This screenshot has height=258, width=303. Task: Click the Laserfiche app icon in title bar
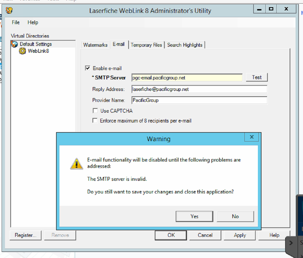tap(9, 10)
